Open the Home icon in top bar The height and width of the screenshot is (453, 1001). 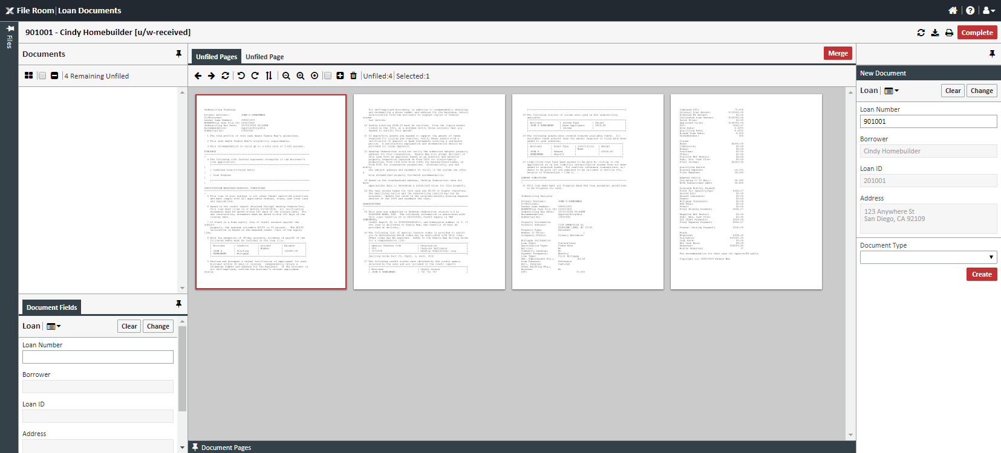coord(953,10)
